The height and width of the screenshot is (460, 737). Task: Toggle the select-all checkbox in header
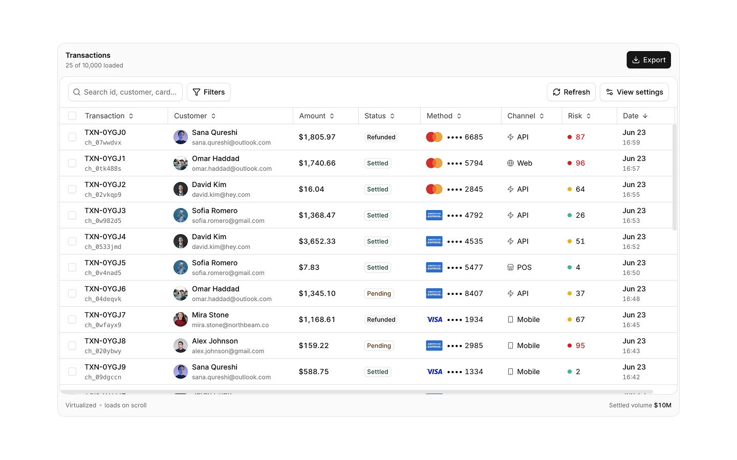pos(72,116)
